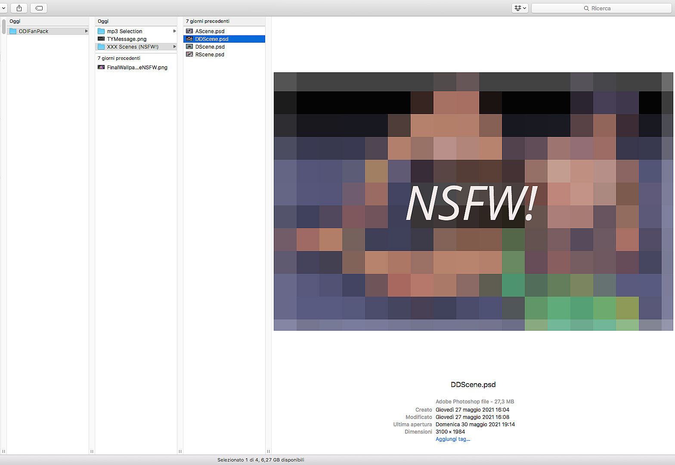Select the RScene.psd file icon
The image size is (675, 465).
pos(189,54)
